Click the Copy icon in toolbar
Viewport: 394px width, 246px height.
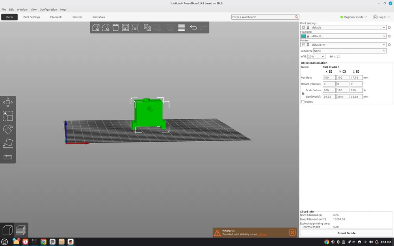[147, 28]
